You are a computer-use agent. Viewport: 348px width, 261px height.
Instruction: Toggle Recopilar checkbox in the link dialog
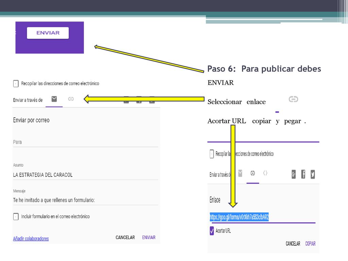pos(212,154)
